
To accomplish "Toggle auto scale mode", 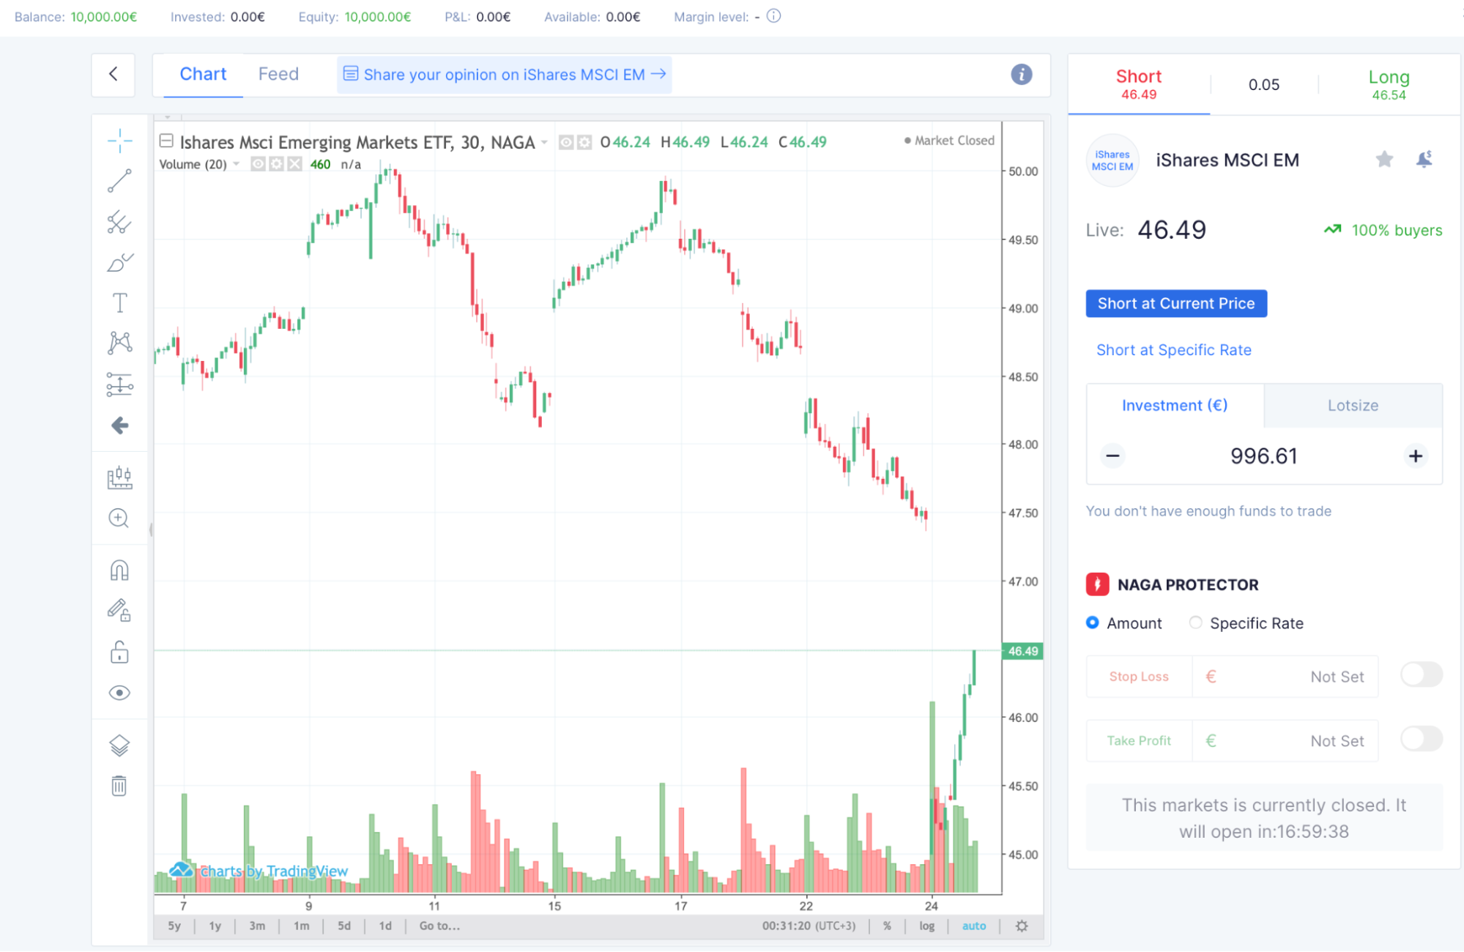I will click(973, 926).
